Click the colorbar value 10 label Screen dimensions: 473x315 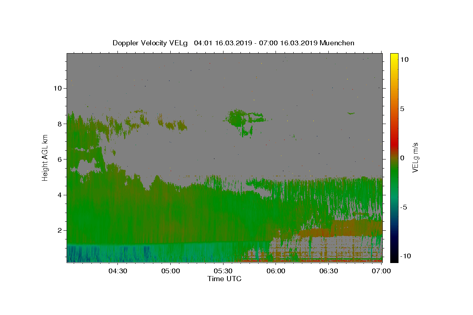click(404, 59)
